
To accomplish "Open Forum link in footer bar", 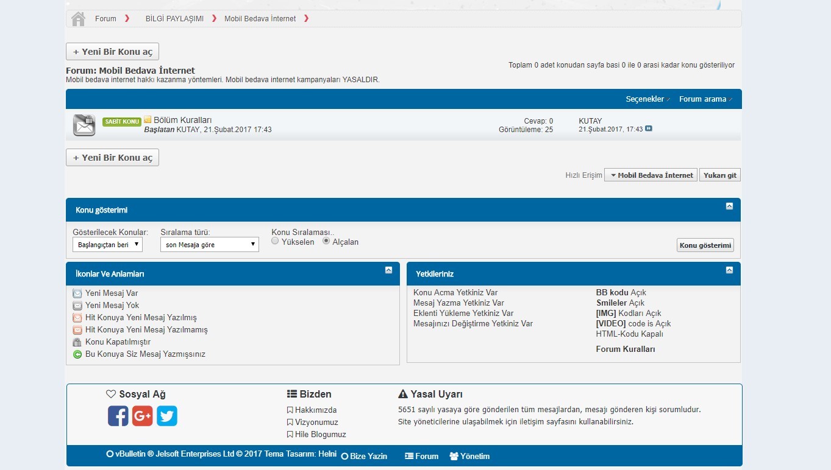I will pyautogui.click(x=422, y=456).
